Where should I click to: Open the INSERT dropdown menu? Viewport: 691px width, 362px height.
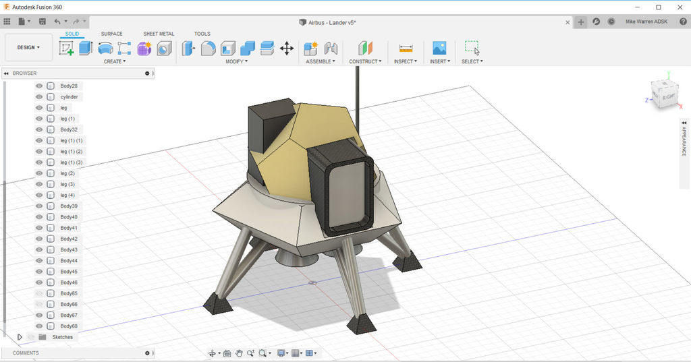tap(440, 61)
